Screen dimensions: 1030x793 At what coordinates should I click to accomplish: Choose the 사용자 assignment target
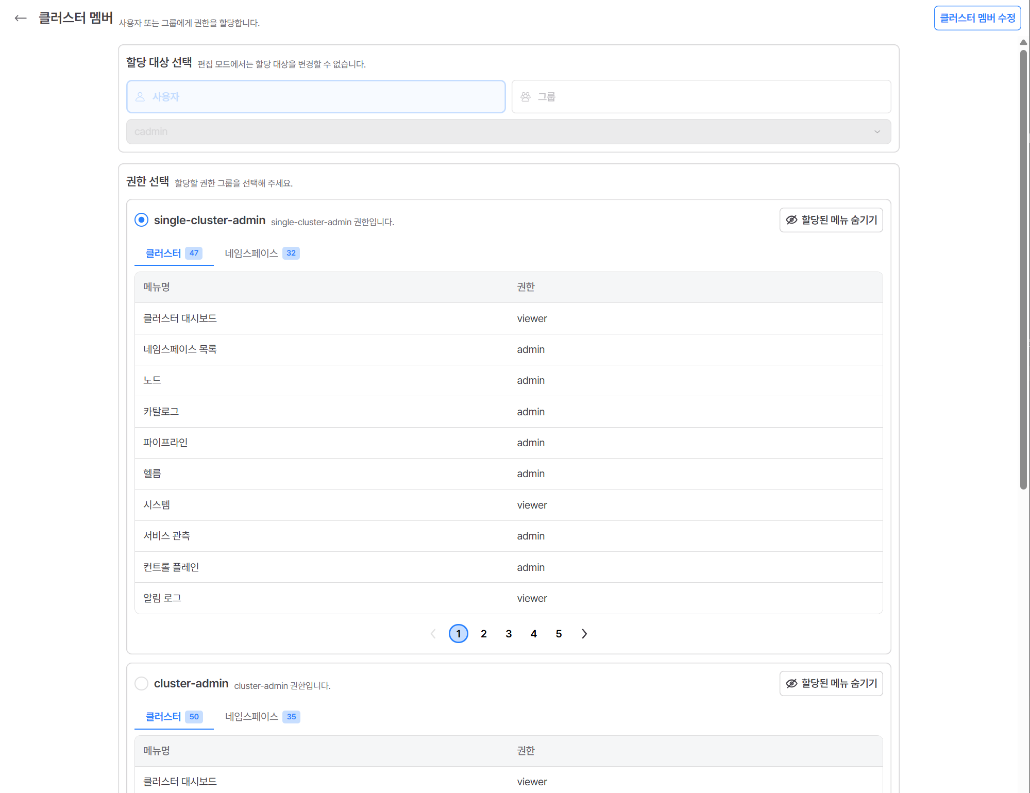coord(316,97)
